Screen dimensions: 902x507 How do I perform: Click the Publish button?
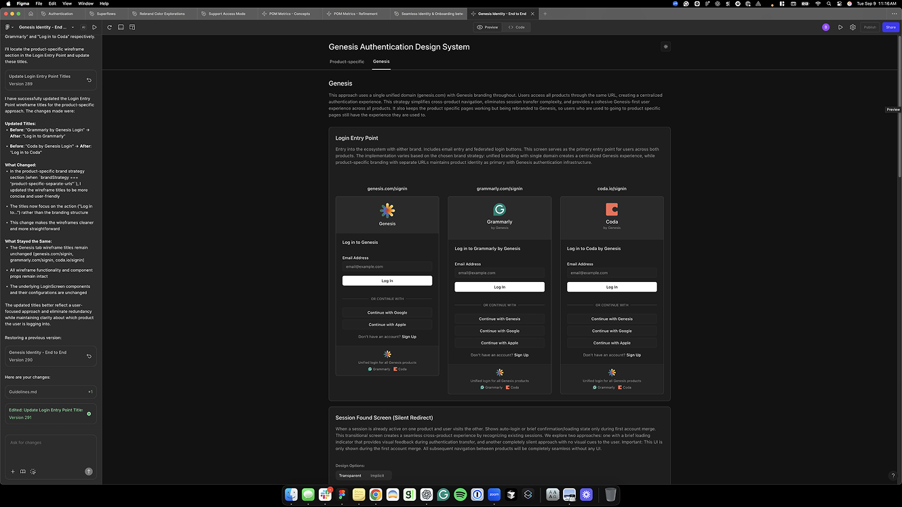tap(869, 27)
